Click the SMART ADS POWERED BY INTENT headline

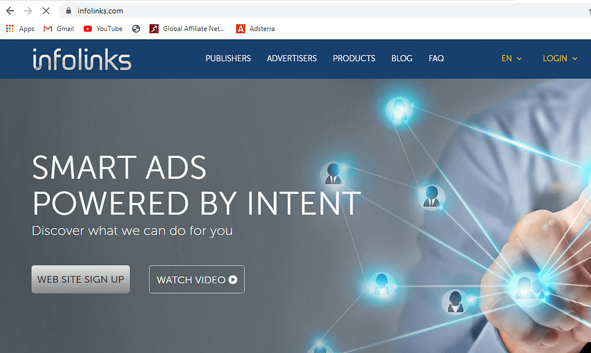[196, 185]
